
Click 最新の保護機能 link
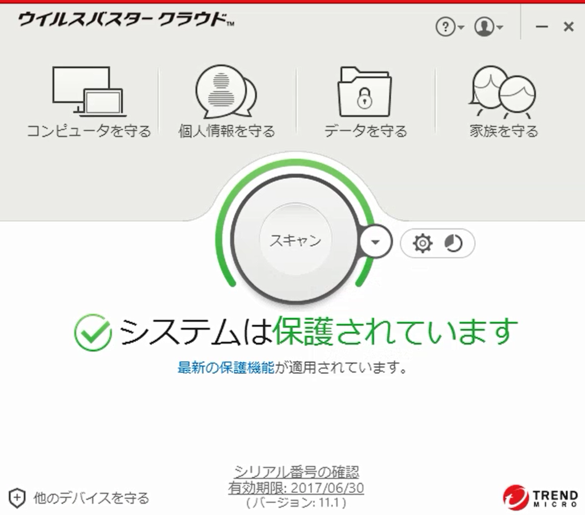226,368
